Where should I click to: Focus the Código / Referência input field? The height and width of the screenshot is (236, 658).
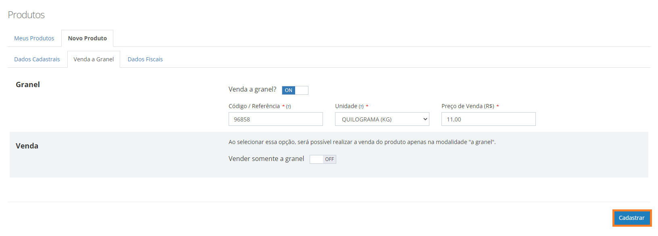(276, 119)
